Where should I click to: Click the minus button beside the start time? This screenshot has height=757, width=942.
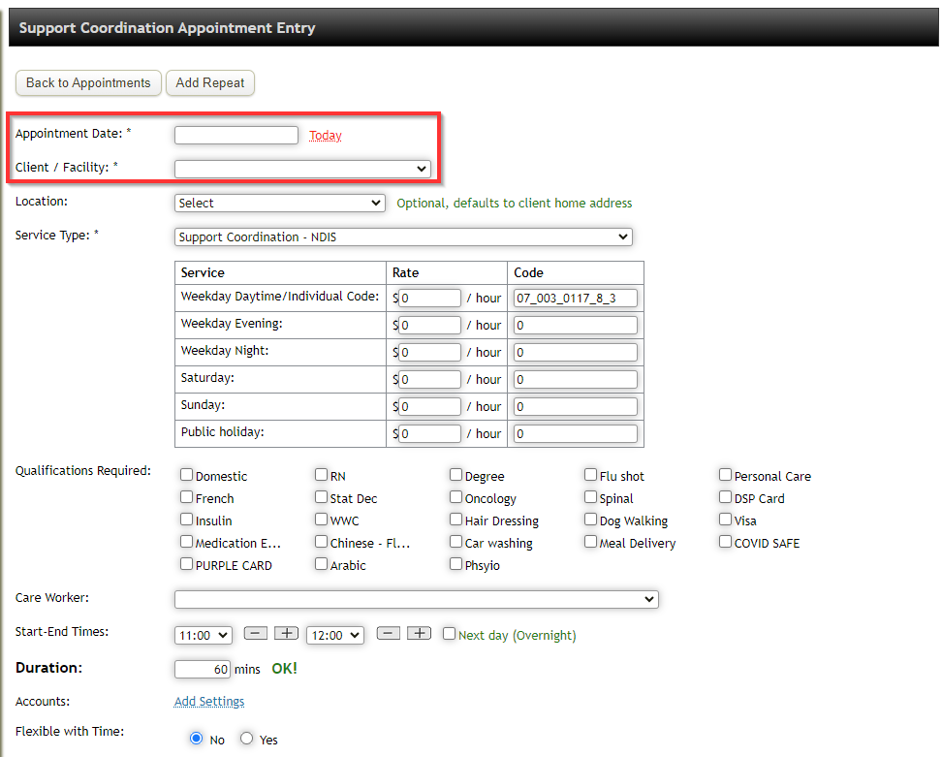point(255,634)
